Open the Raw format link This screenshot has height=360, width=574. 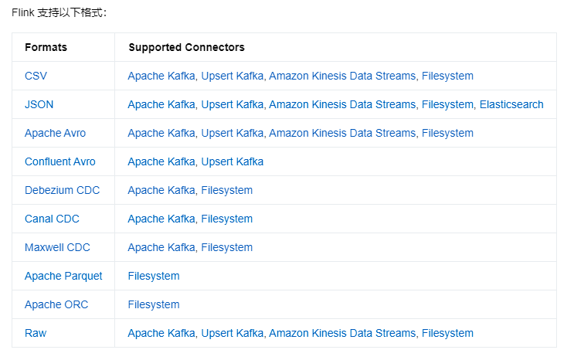tap(36, 333)
